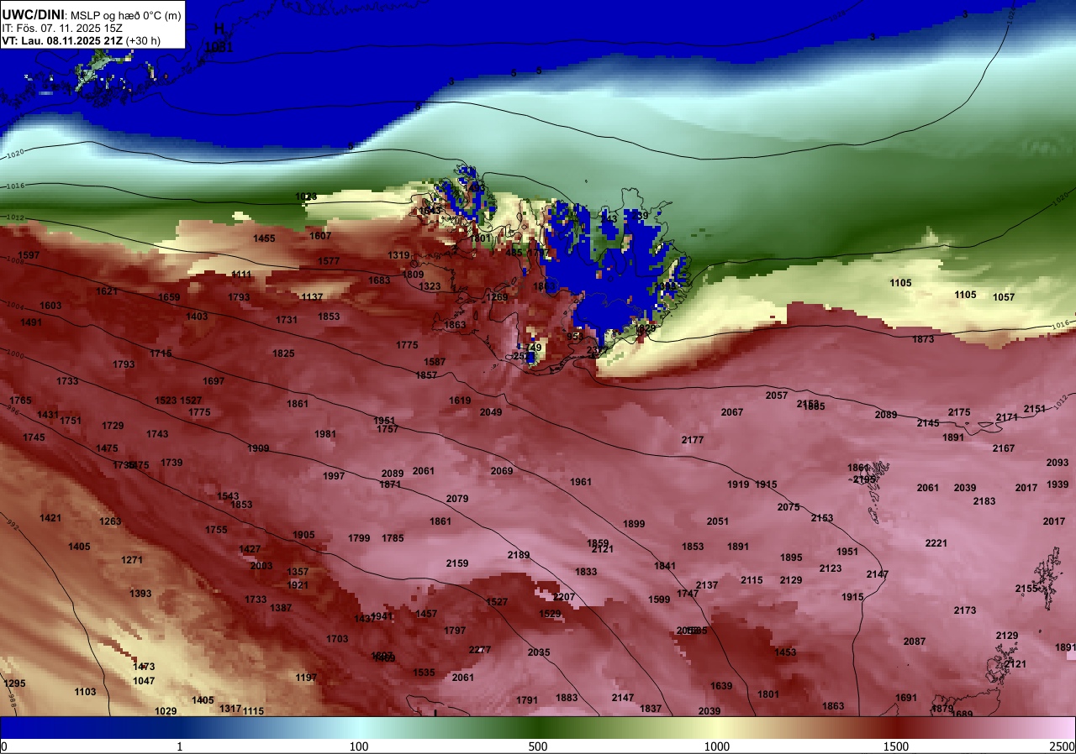Click the map value 2079
Image resolution: width=1076 pixels, height=754 pixels.
[x=457, y=499]
